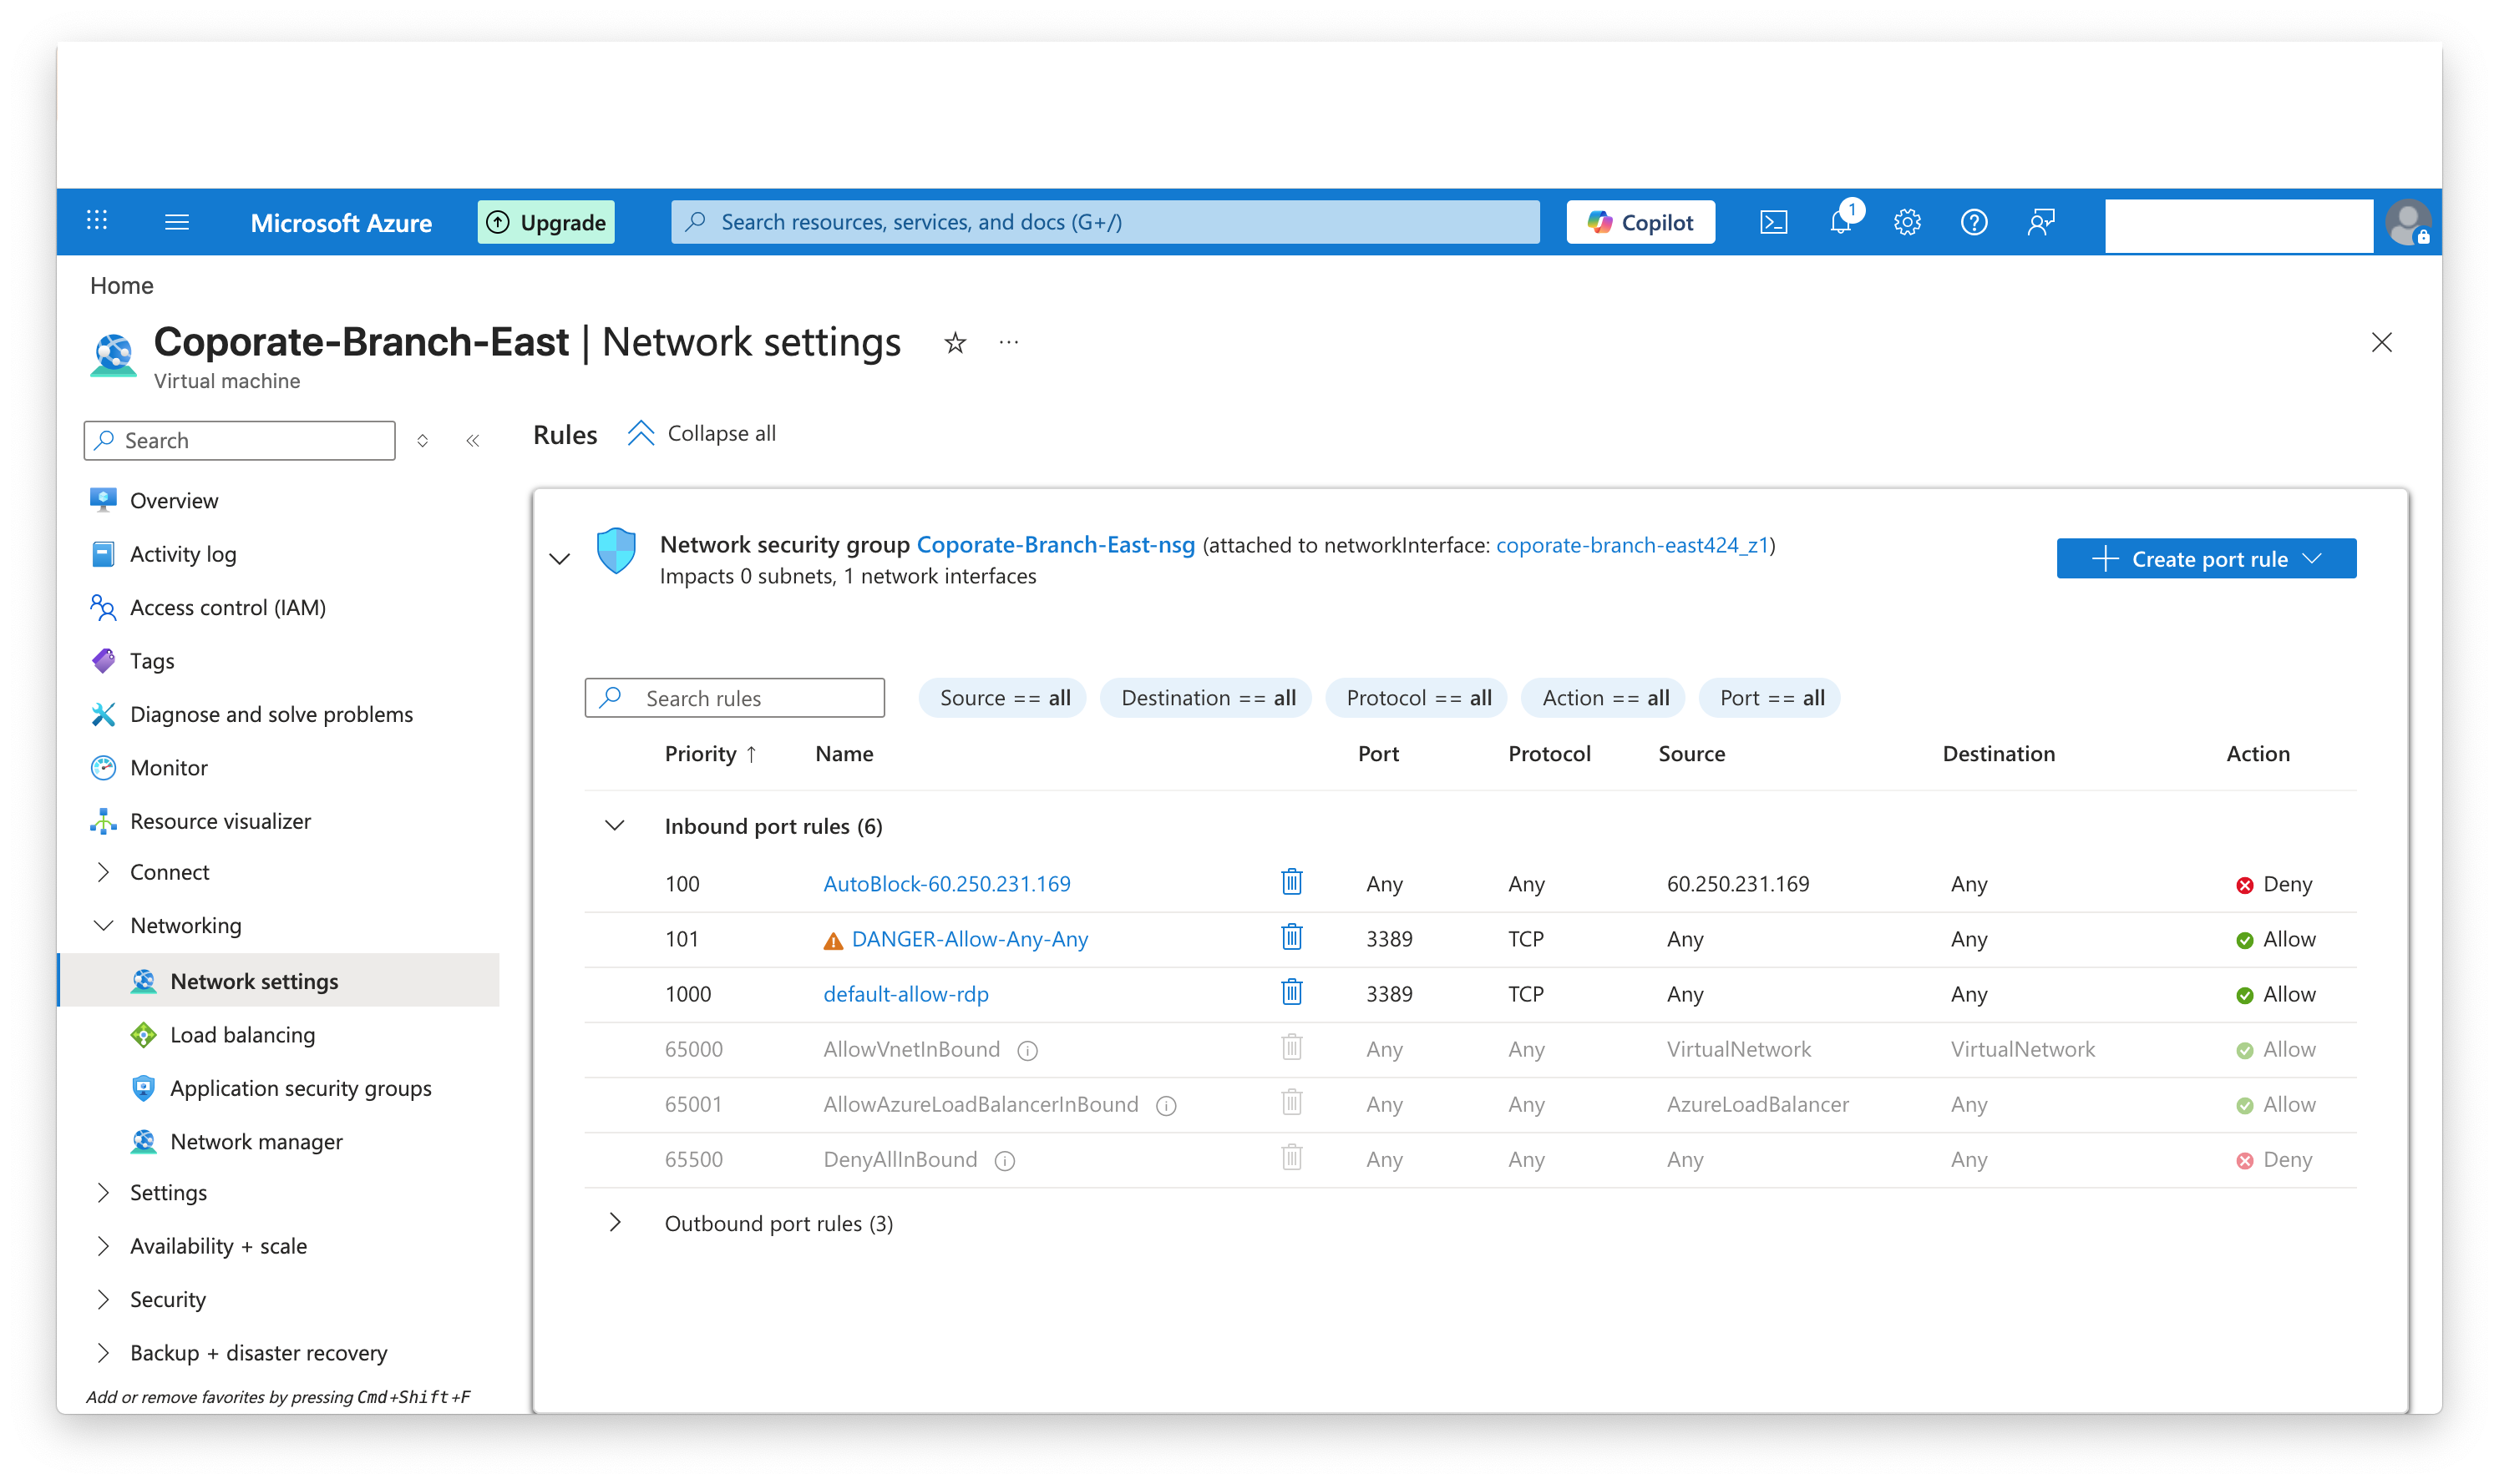Open the Azure portal hamburger menu
This screenshot has height=1484, width=2499.
click(x=177, y=222)
